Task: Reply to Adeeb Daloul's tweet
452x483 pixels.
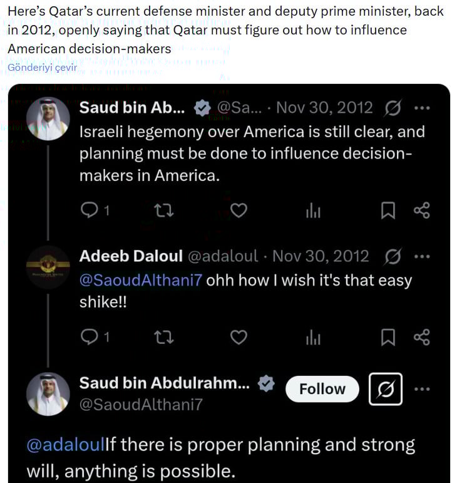Action: pyautogui.click(x=90, y=337)
